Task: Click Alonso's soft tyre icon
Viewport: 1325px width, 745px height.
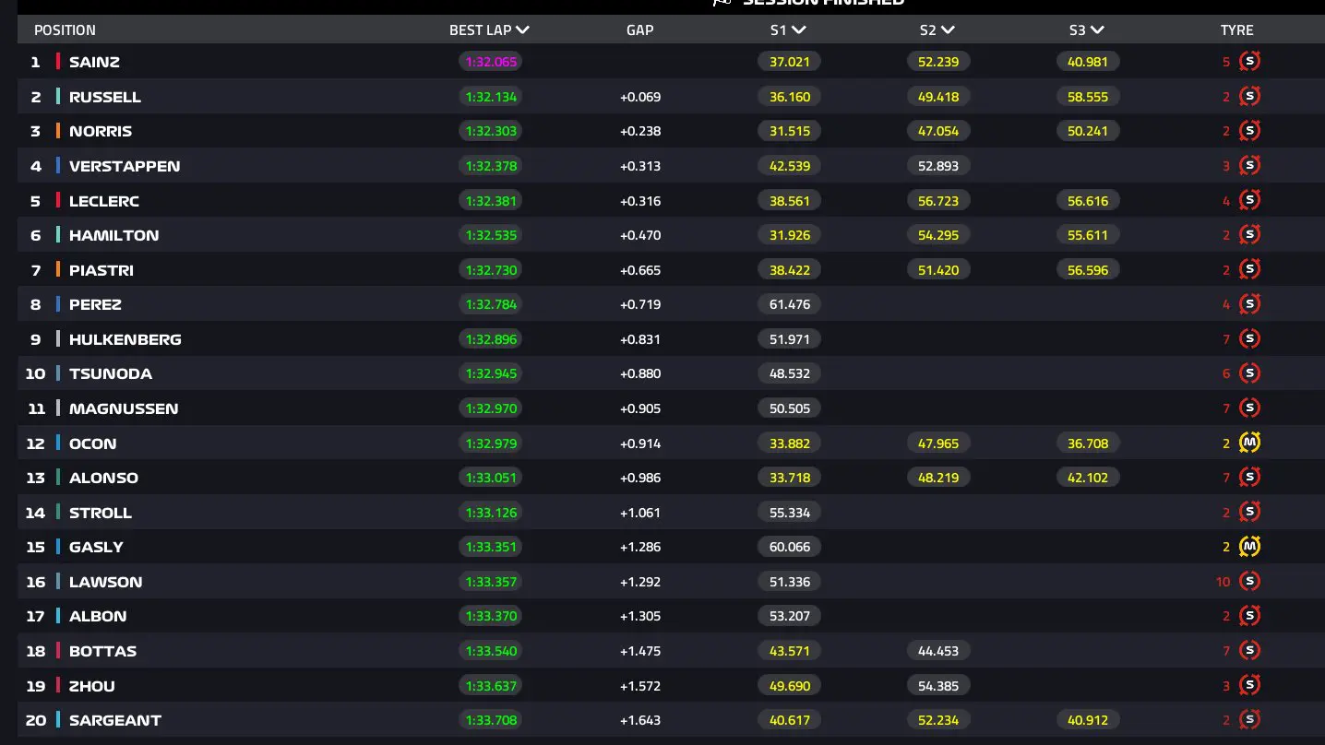Action: [x=1249, y=477]
